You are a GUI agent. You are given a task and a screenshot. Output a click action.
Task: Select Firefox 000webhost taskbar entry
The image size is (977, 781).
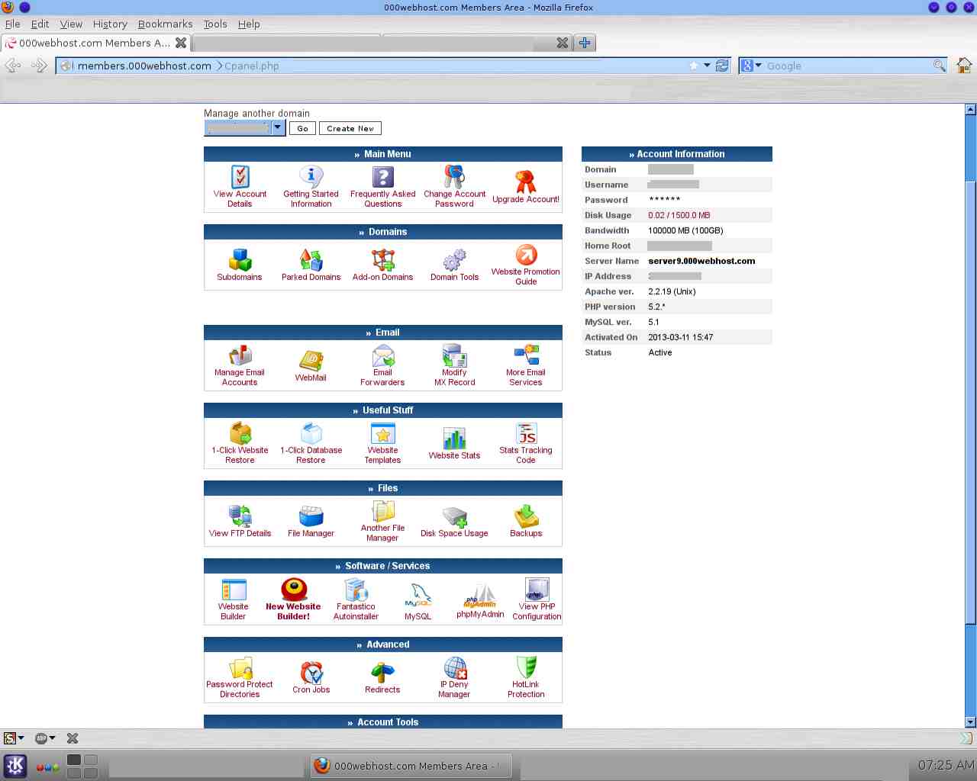(x=411, y=766)
